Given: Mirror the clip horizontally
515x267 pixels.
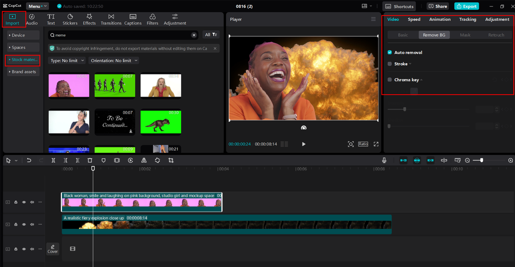Looking at the screenshot, I should click(x=144, y=160).
